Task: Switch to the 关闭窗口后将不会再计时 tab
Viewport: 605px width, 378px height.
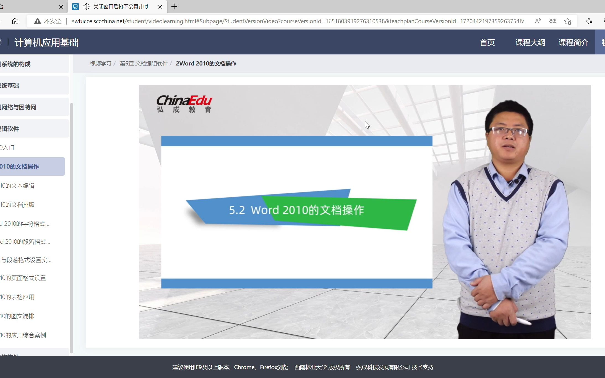Action: 118,7
